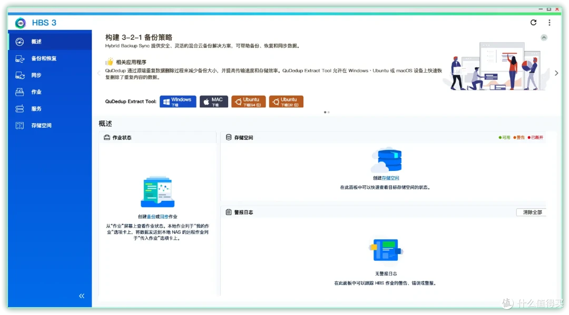Click the storage database illustration icon
Image resolution: width=569 pixels, height=315 pixels.
tap(387, 160)
